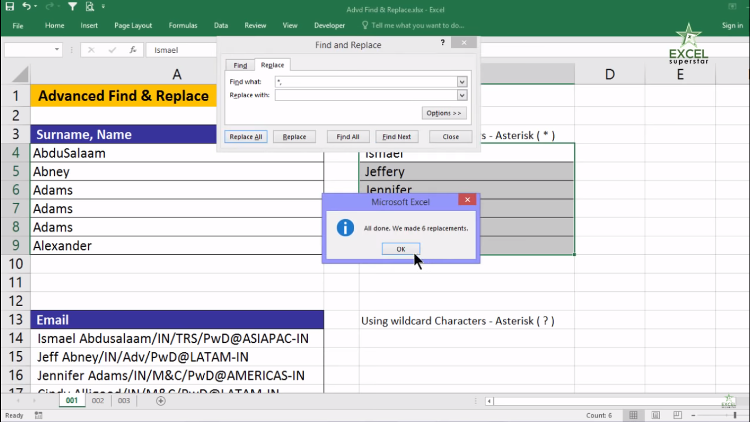
Task: Open the View ribbon tab
Action: pos(290,25)
